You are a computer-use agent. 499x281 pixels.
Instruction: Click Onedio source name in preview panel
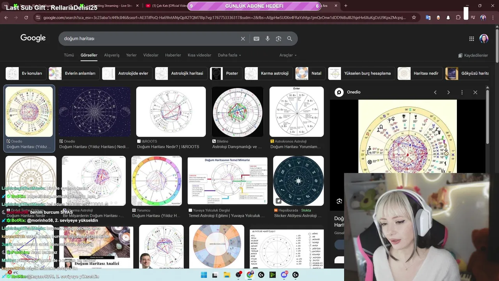tap(354, 92)
